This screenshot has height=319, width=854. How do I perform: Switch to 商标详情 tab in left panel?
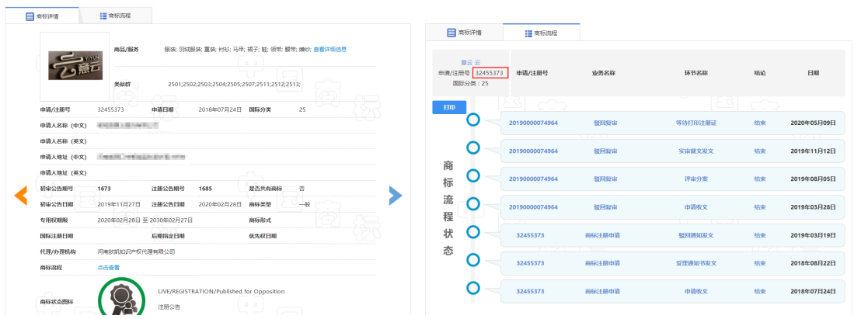point(42,16)
